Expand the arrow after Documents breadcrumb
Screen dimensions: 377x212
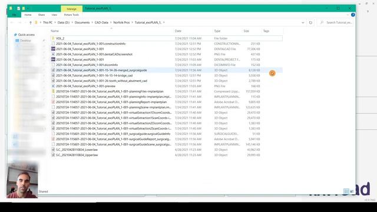[x=92, y=22]
